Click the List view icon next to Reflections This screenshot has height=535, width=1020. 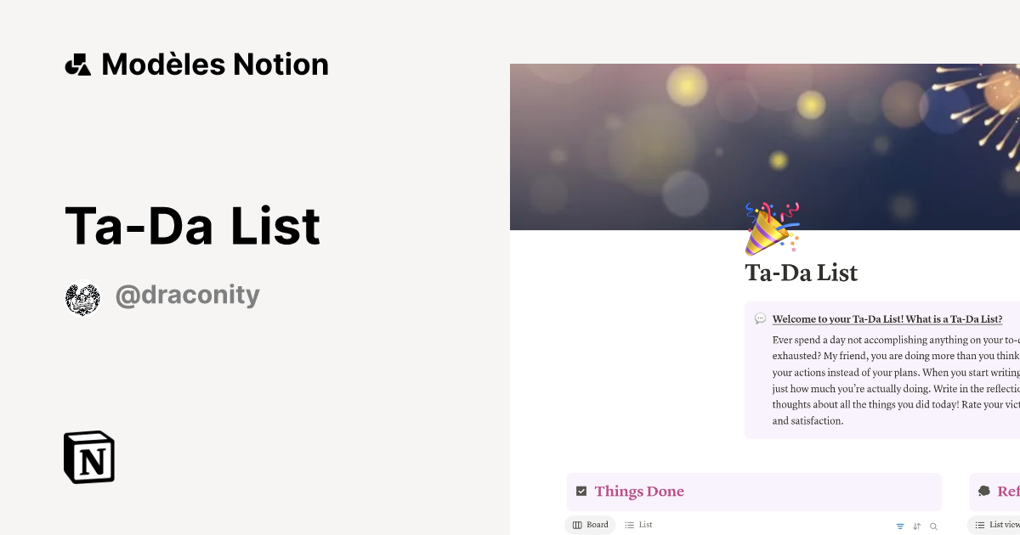[979, 524]
